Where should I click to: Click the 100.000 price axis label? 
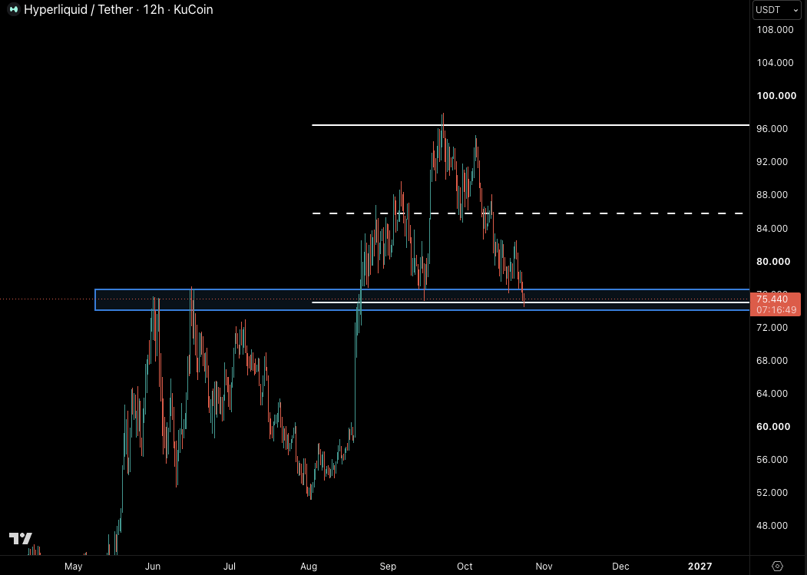(x=776, y=96)
